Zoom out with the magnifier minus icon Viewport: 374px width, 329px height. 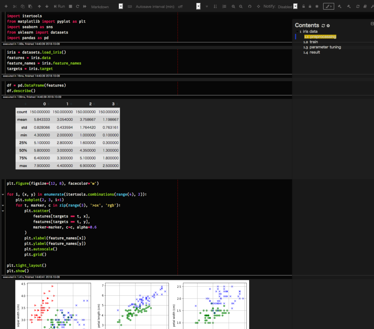coord(241,7)
